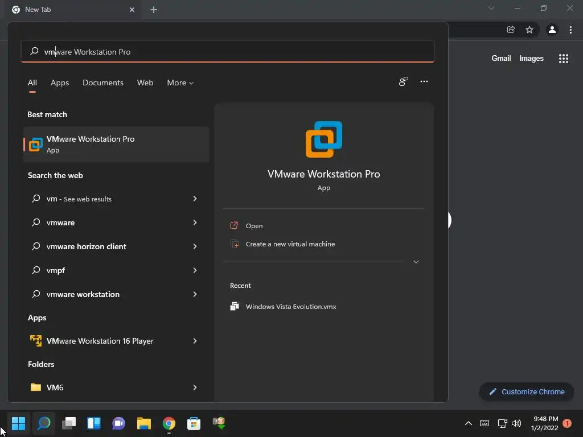Open the Widgets taskbar icon
Screen dimensions: 583x437
pyautogui.click(x=94, y=423)
